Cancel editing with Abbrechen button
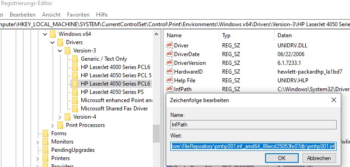 click(319, 158)
